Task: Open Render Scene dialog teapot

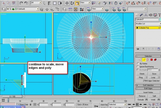Action: click(x=89, y=9)
